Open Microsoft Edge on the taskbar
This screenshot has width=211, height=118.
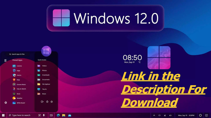(58, 115)
